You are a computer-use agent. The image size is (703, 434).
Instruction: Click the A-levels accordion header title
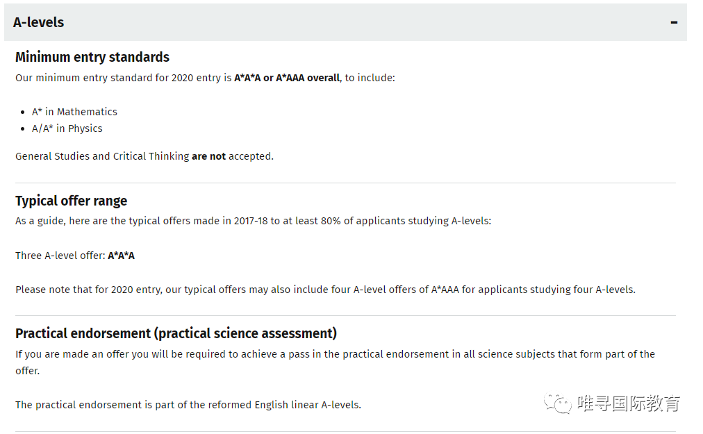(38, 22)
